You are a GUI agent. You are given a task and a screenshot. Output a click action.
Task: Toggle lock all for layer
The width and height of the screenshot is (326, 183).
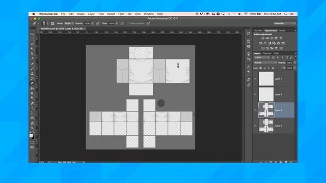coord(273,68)
